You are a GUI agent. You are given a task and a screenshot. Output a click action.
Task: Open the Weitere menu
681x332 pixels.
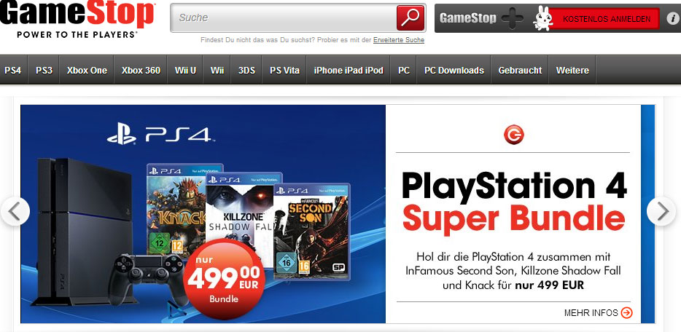point(572,70)
